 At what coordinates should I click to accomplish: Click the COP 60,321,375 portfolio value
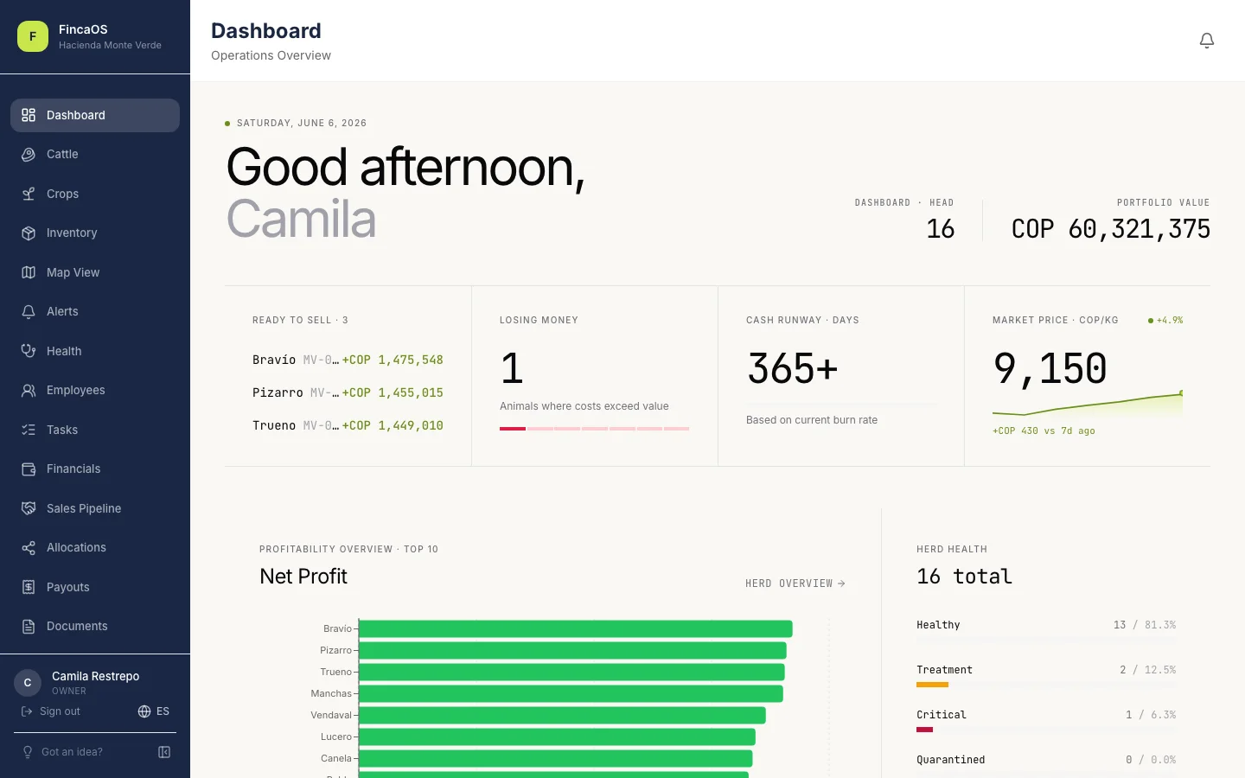click(1111, 229)
